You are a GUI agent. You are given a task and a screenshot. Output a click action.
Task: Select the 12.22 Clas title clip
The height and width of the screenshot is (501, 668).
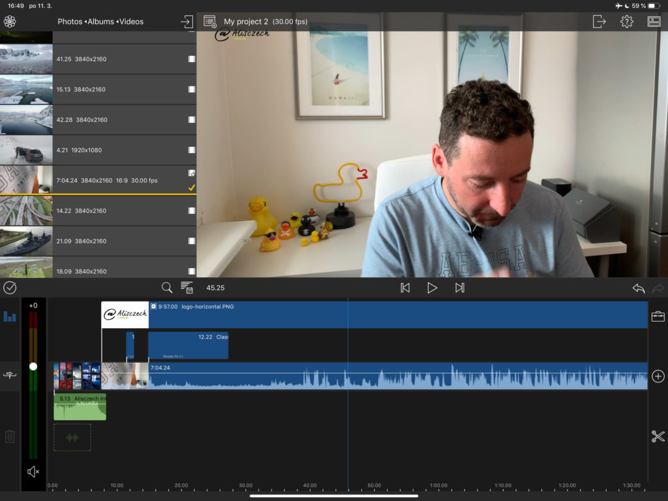189,346
